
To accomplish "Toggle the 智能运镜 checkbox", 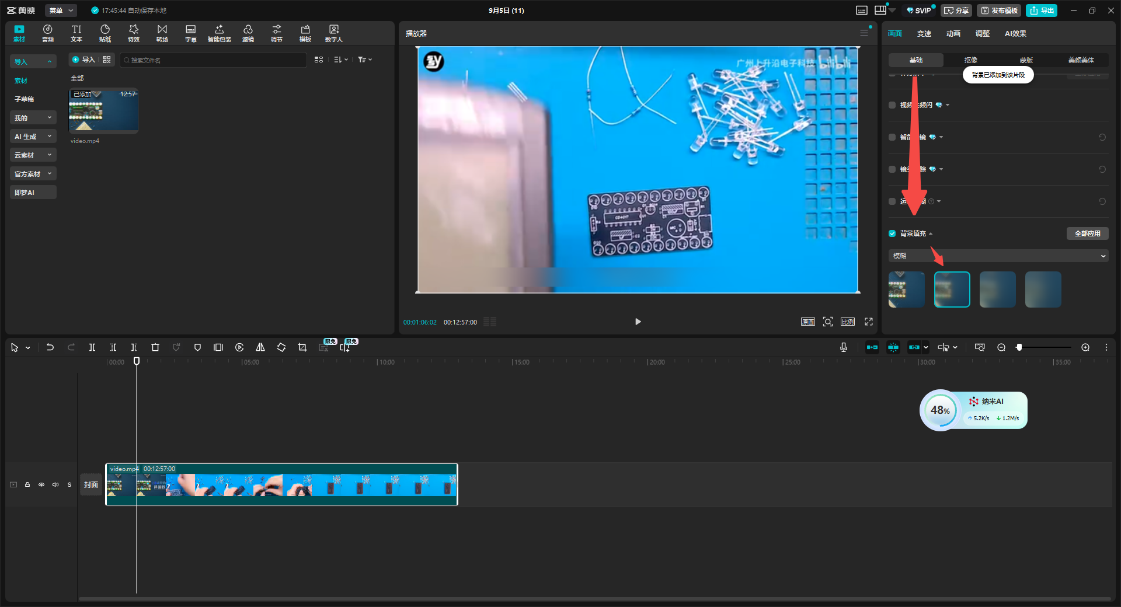I will tap(892, 137).
